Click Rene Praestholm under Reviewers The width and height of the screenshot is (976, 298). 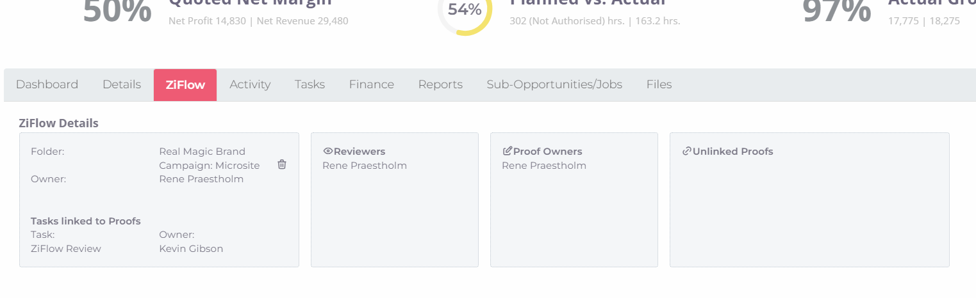365,166
